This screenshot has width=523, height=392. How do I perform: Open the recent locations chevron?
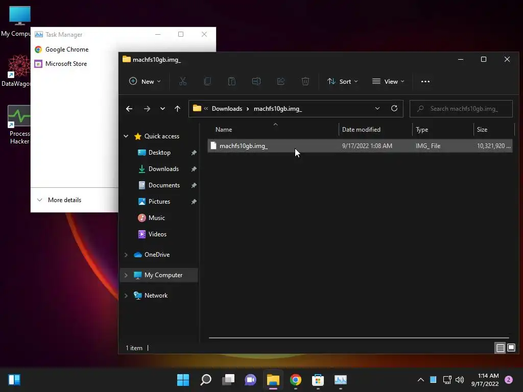162,109
